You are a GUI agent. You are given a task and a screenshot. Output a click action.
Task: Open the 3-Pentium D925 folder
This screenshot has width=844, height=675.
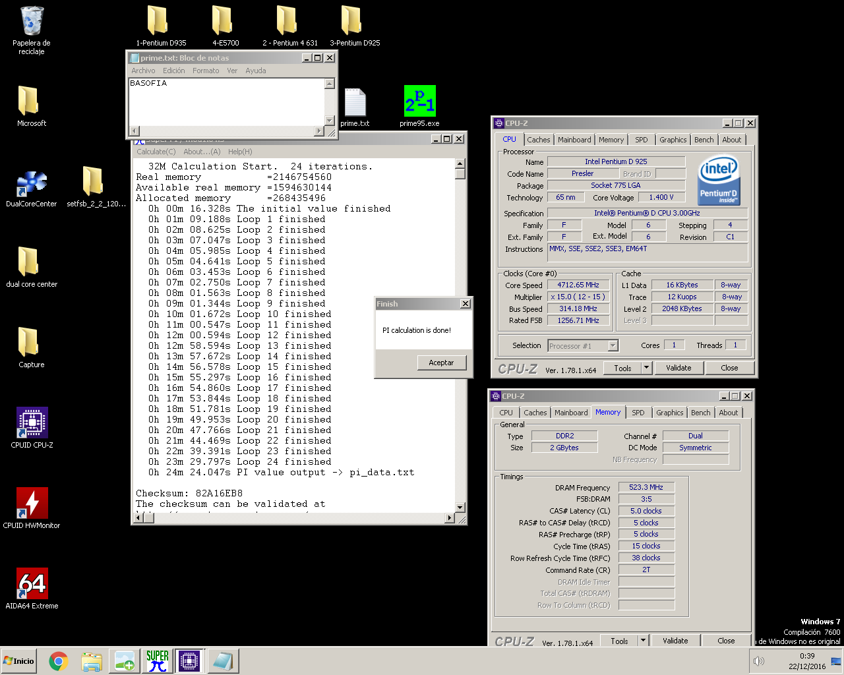(354, 26)
